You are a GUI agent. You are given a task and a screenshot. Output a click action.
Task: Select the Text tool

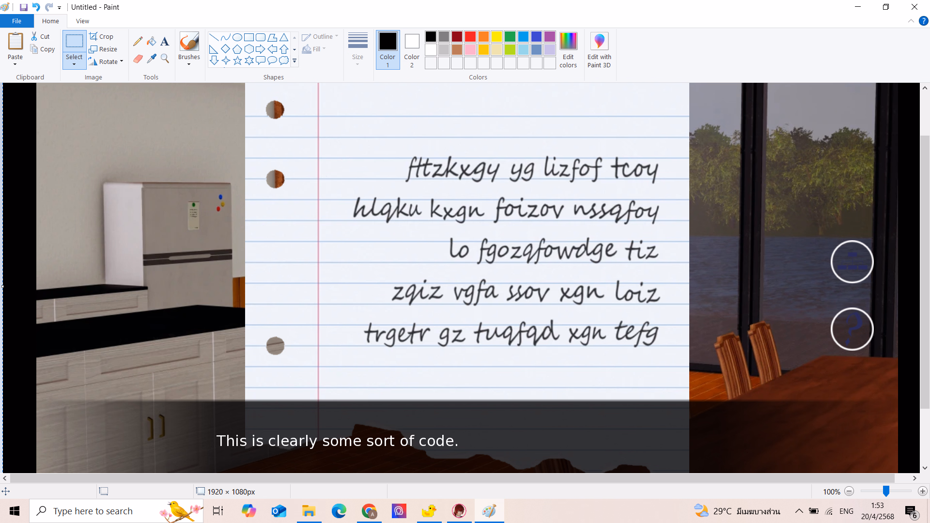pyautogui.click(x=165, y=41)
